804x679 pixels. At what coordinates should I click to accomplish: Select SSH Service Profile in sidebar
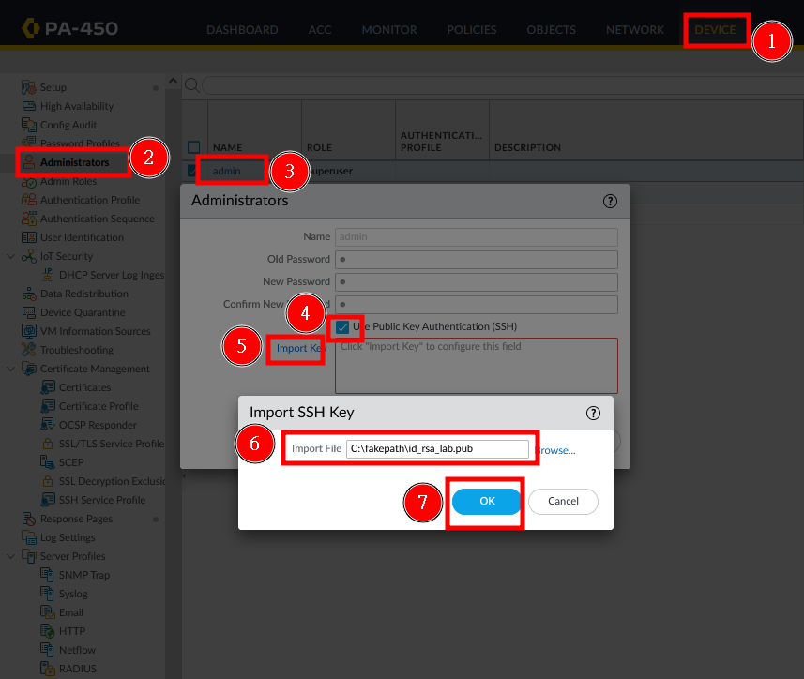102,500
